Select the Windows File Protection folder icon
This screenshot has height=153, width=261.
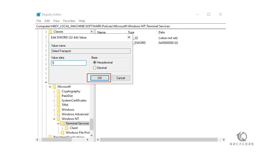pyautogui.click(x=62, y=133)
